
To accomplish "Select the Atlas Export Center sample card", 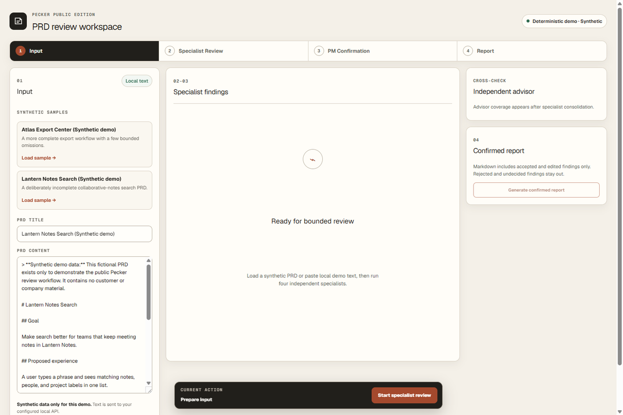I will pyautogui.click(x=84, y=144).
